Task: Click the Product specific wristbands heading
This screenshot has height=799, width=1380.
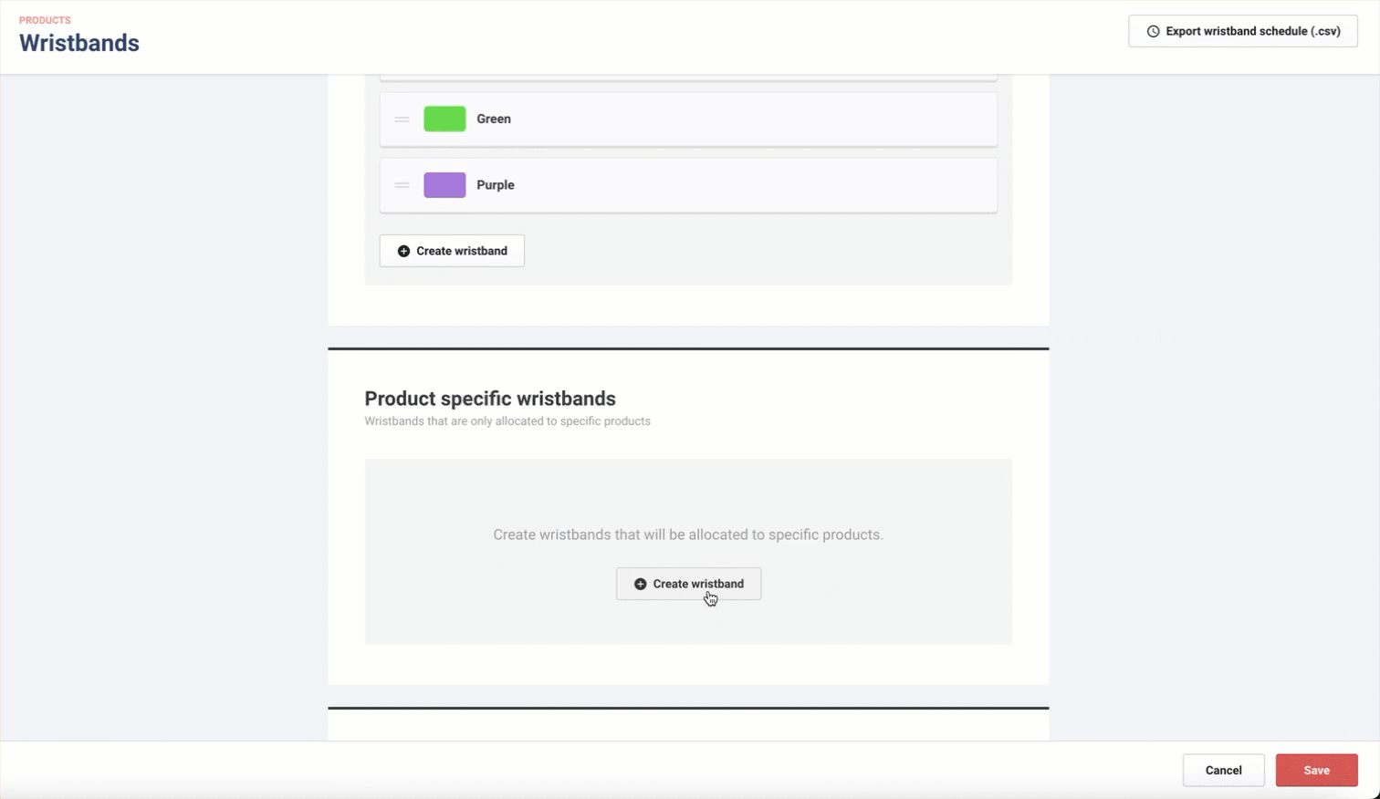Action: click(x=490, y=399)
